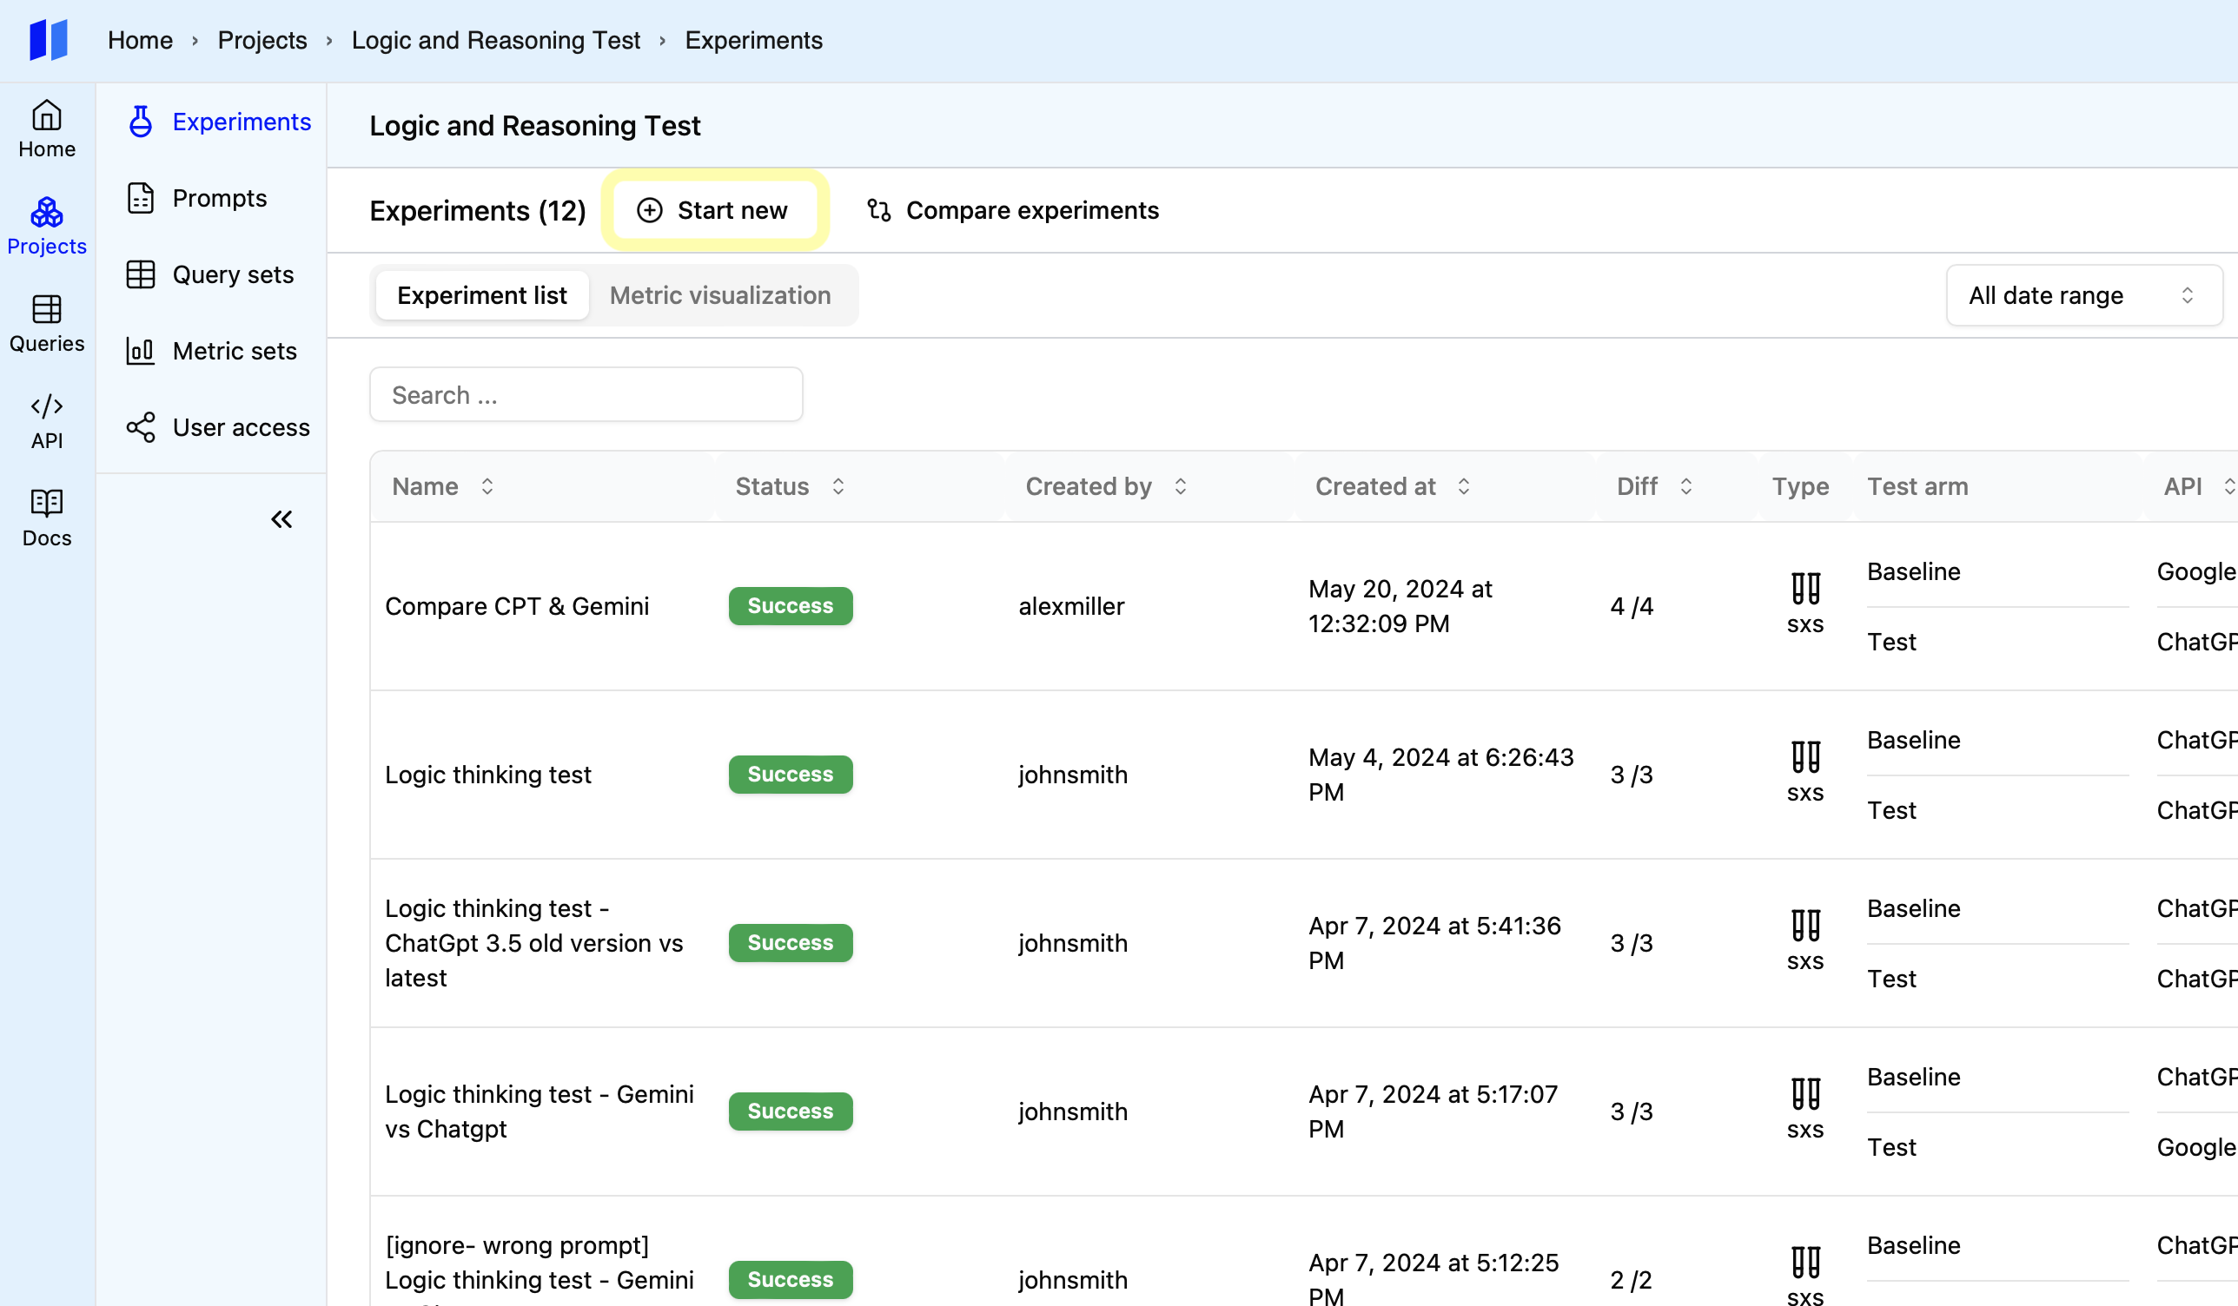This screenshot has height=1306, width=2238.
Task: Open Home from the left icon rail
Action: point(46,129)
